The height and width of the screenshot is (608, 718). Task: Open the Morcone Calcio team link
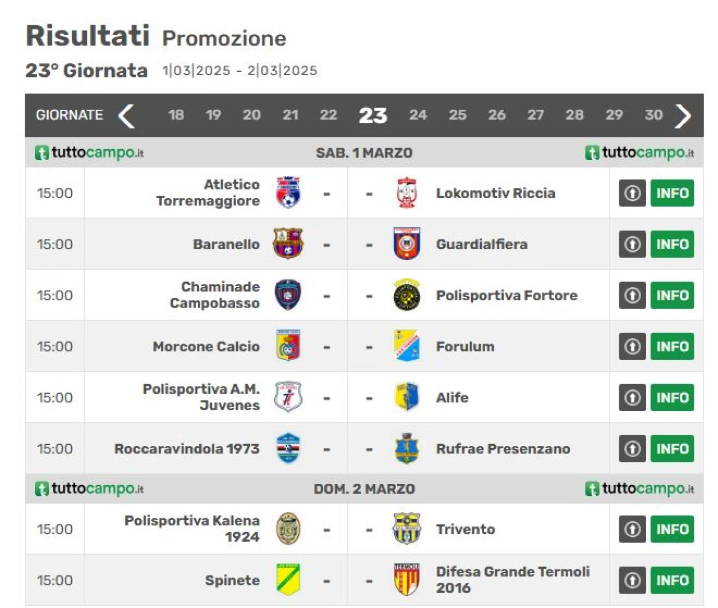coord(206,347)
